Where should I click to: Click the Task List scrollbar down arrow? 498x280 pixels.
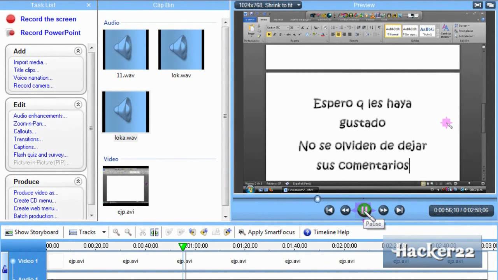pos(92,215)
